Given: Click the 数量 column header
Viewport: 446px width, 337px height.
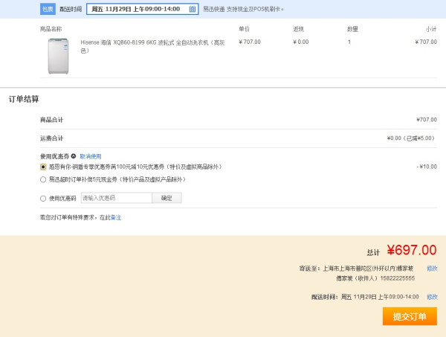Looking at the screenshot, I should 352,29.
